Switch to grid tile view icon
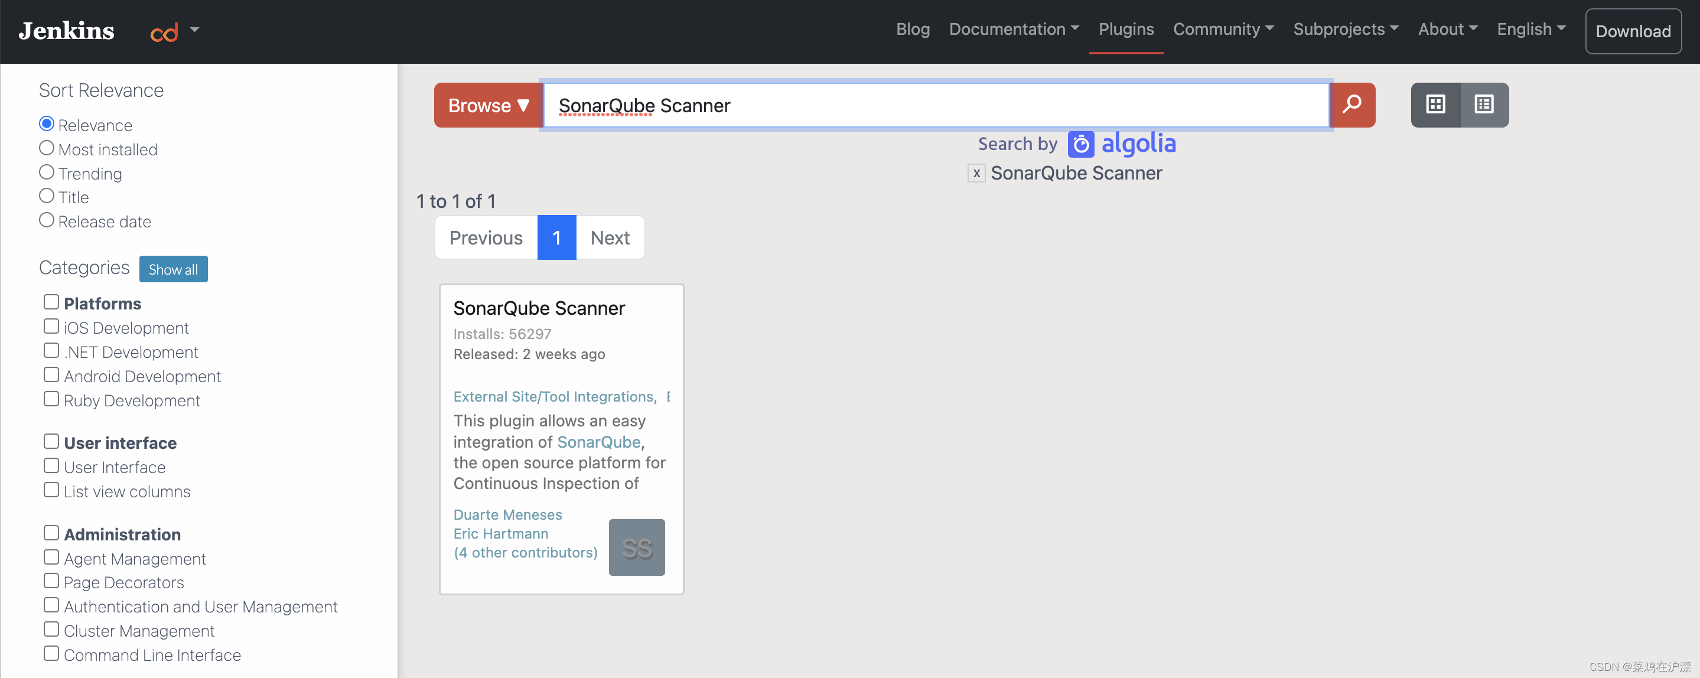The width and height of the screenshot is (1700, 678). coord(1435,104)
